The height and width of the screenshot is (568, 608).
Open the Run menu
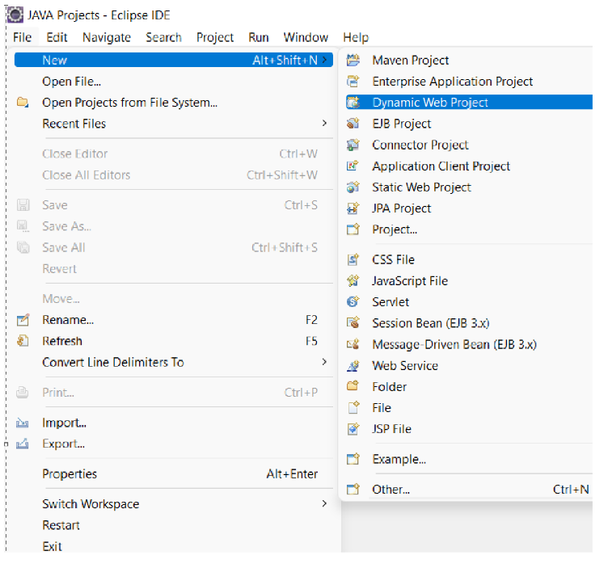[259, 37]
